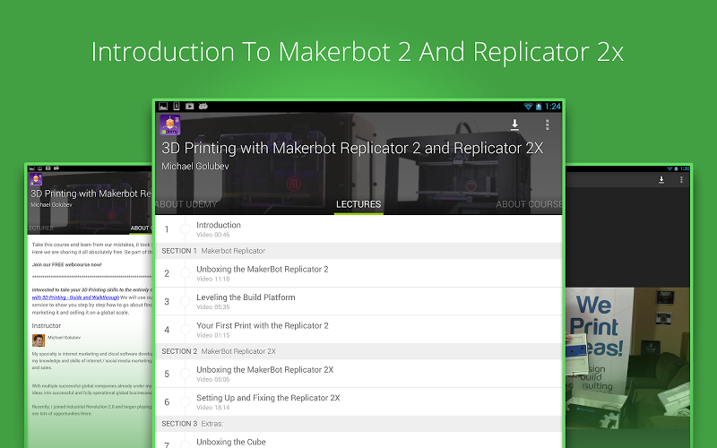Tap the Udemy app icon in center screen
This screenshot has width=717, height=448.
tap(170, 125)
